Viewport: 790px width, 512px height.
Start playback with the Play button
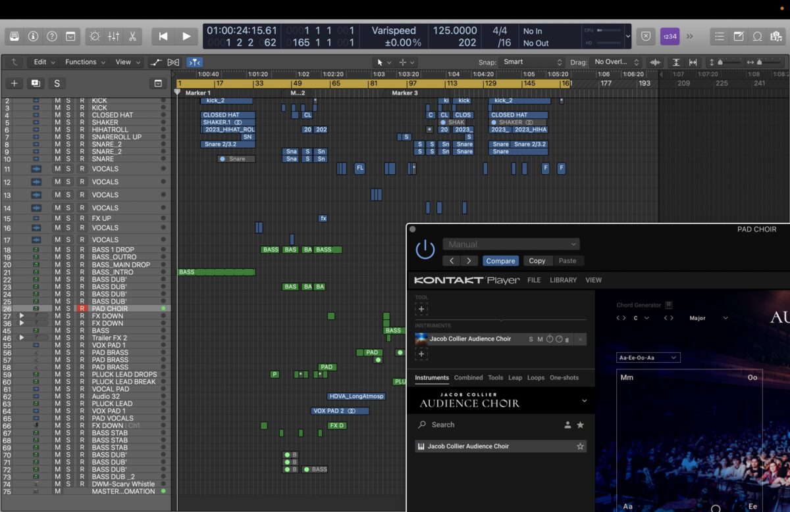[x=186, y=36]
